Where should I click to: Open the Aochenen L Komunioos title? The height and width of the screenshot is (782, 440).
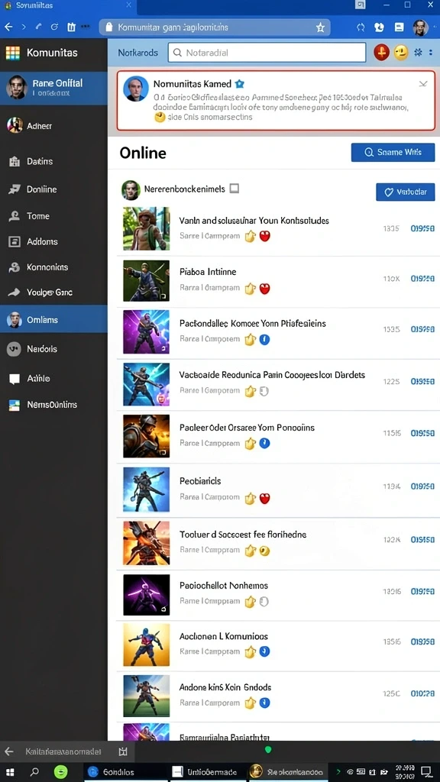pyautogui.click(x=224, y=636)
